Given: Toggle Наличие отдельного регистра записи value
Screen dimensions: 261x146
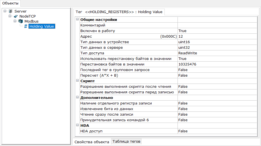Looking at the screenshot, I should tap(217, 103).
